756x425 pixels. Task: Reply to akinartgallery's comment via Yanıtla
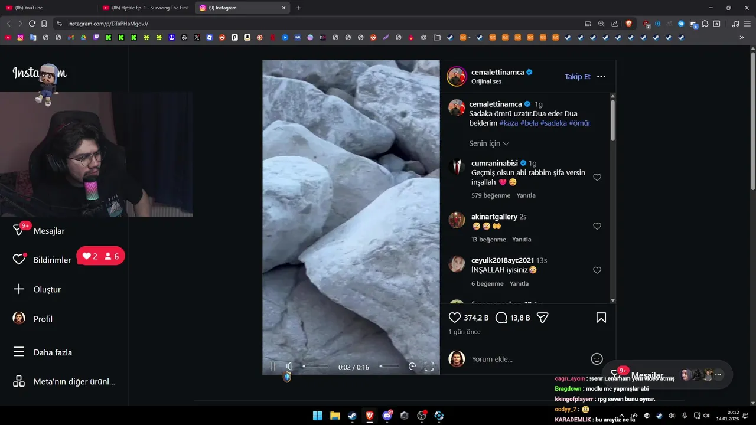(x=522, y=240)
